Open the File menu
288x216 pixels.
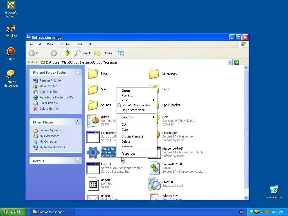(31, 44)
